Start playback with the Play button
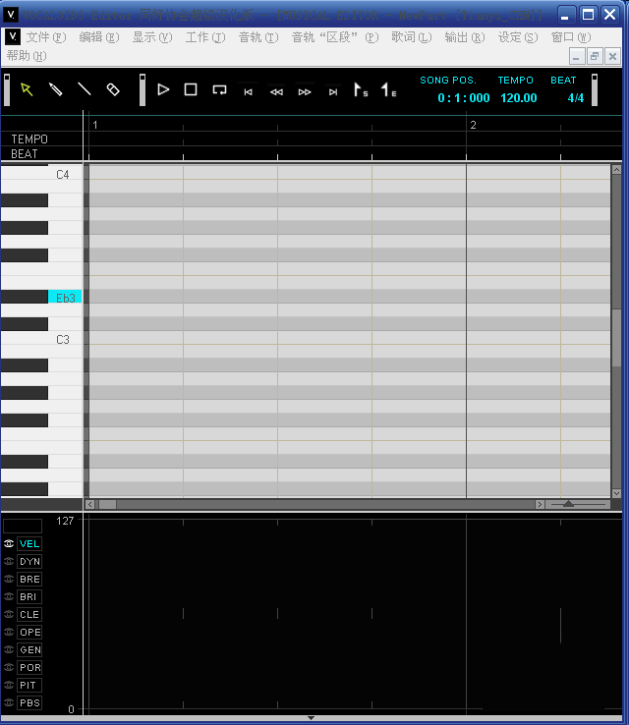This screenshot has width=629, height=725. click(x=163, y=89)
